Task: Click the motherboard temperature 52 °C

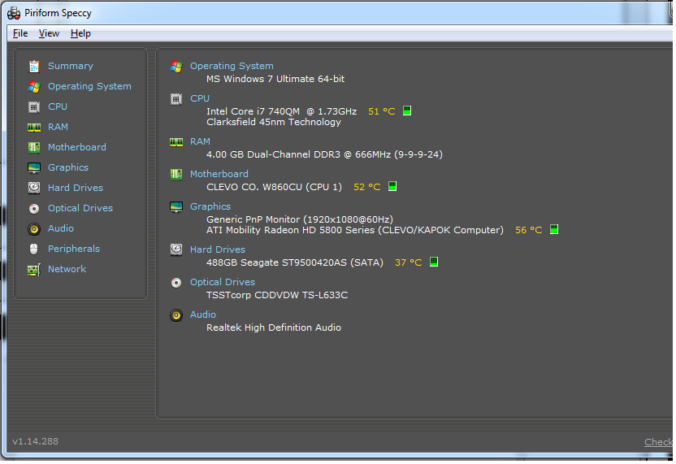Action: pyautogui.click(x=367, y=187)
